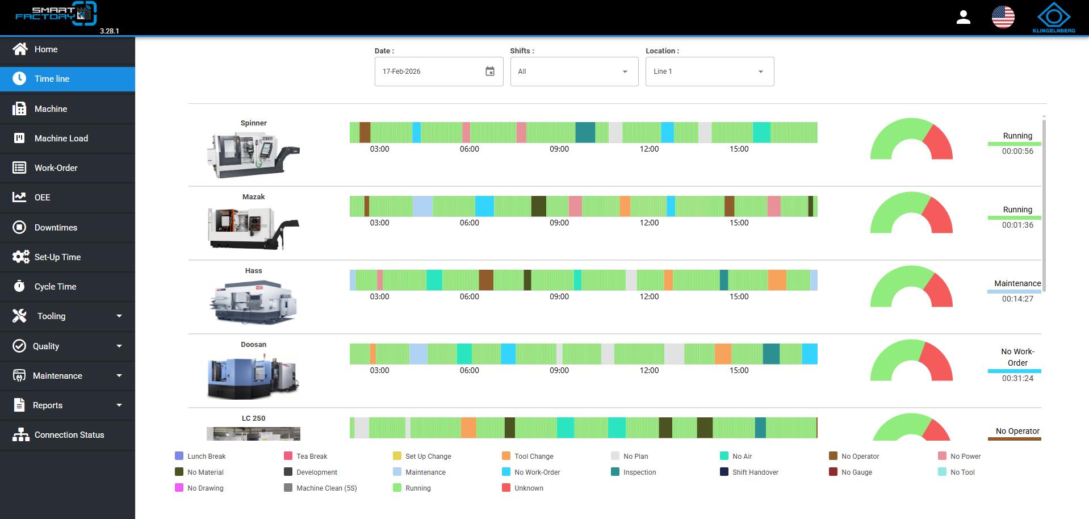Open Connection Status page
Viewport: 1089px width, 519px height.
pos(68,434)
